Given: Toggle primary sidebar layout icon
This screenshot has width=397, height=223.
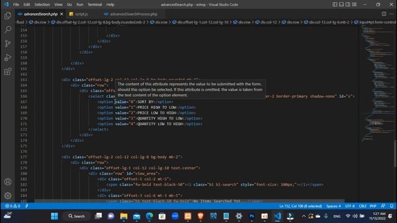Looking at the screenshot, I should click(x=335, y=4).
